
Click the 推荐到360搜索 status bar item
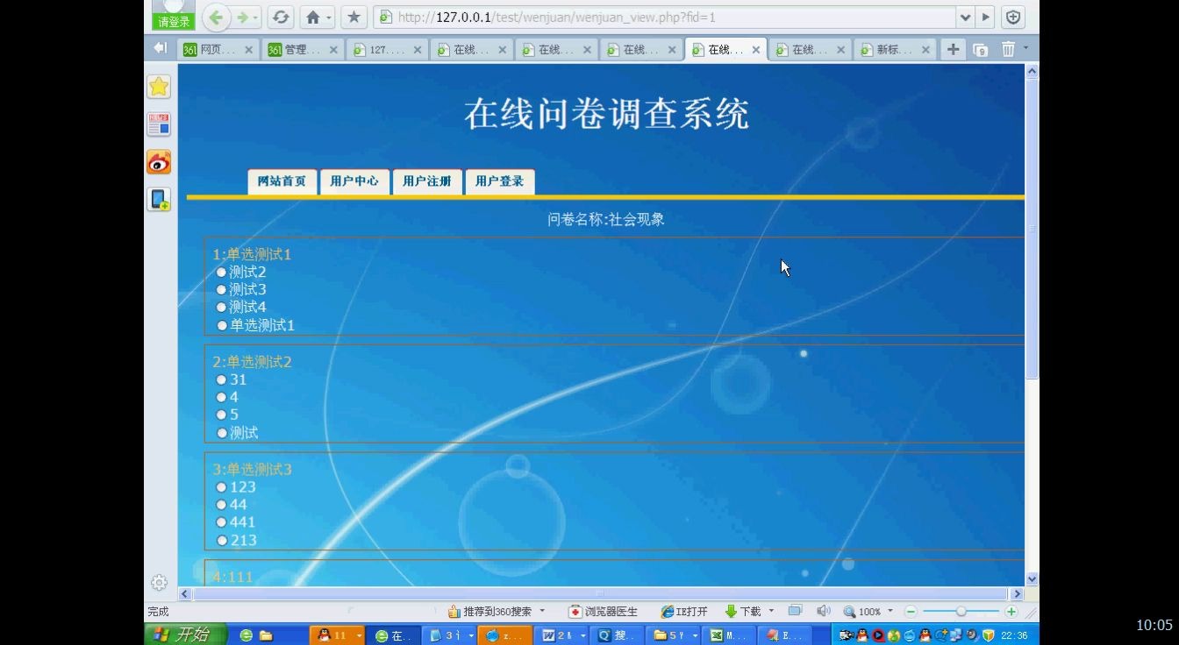click(x=489, y=612)
